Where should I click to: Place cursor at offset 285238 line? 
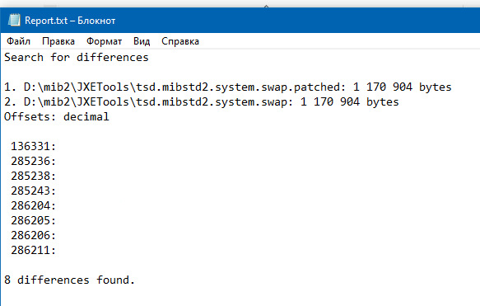tap(34, 176)
